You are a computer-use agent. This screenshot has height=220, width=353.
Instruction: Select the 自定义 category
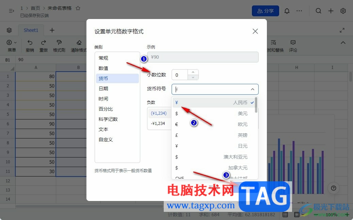117,140
